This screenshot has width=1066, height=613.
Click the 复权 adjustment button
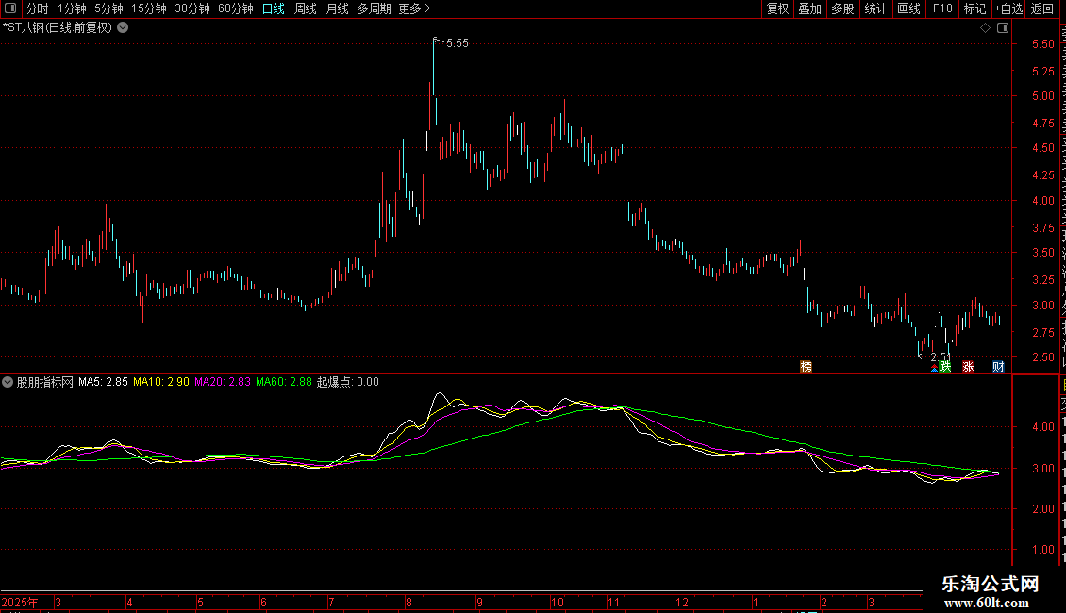tap(777, 8)
